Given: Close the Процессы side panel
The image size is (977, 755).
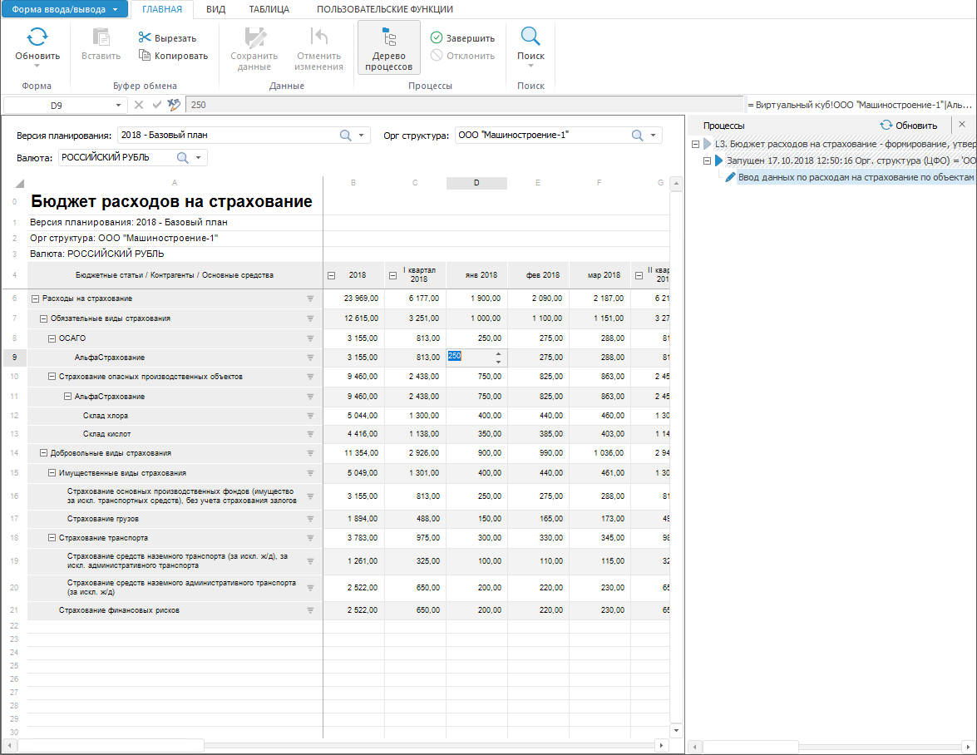Looking at the screenshot, I should 962,125.
